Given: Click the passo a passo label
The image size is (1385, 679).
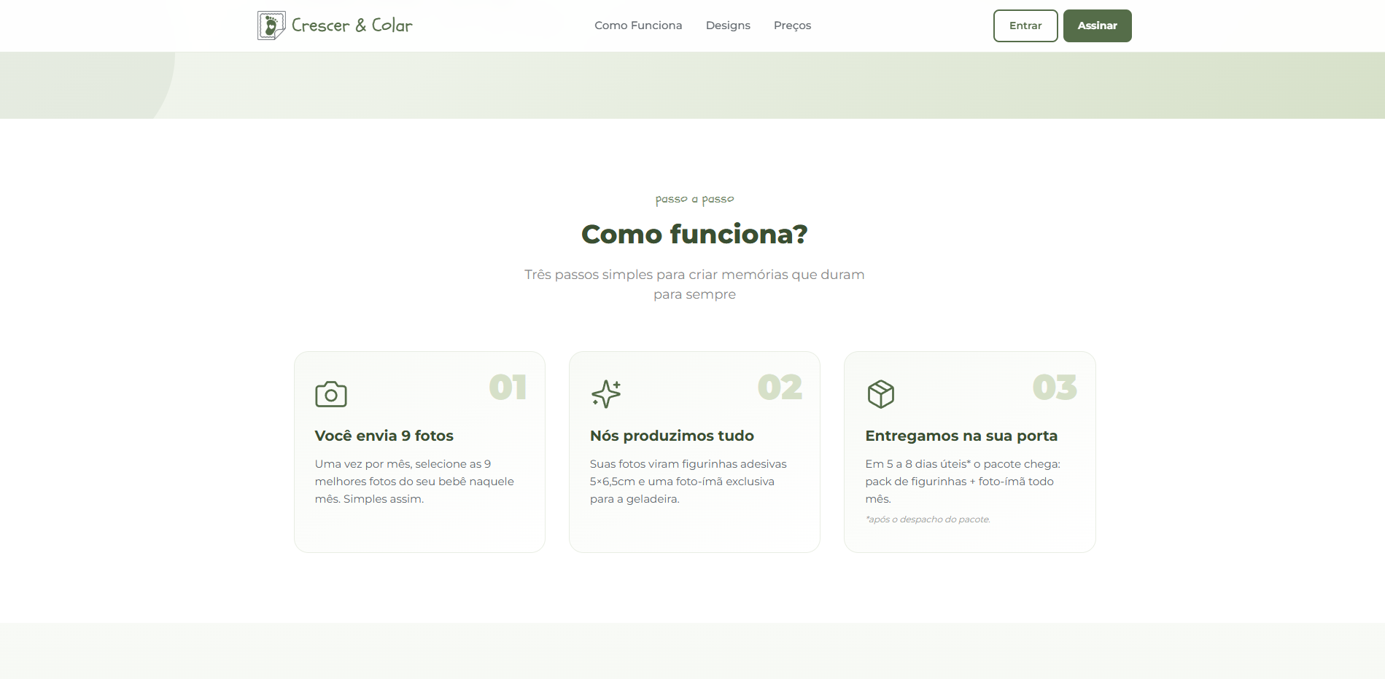Looking at the screenshot, I should (x=694, y=199).
